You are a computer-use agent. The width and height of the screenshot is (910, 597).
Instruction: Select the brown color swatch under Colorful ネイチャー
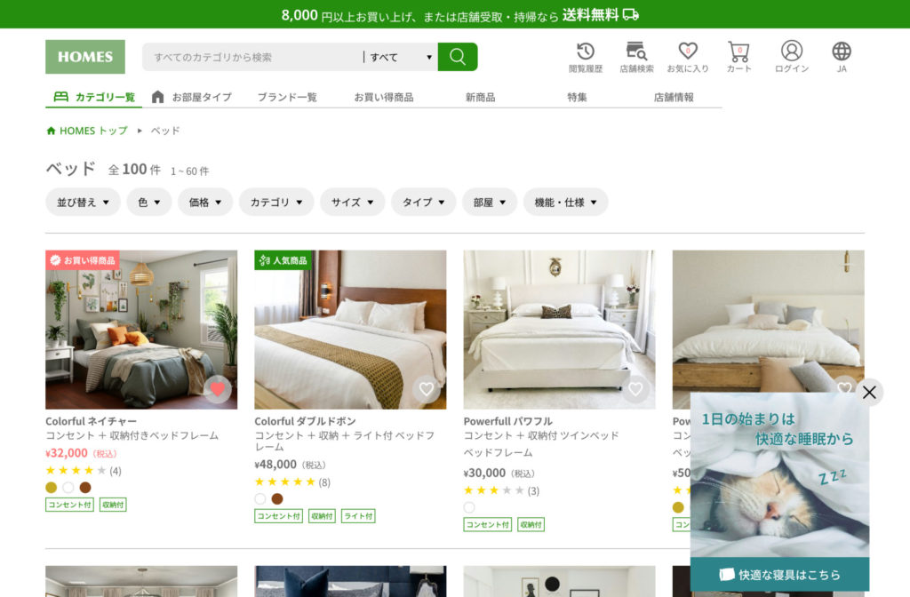(85, 489)
